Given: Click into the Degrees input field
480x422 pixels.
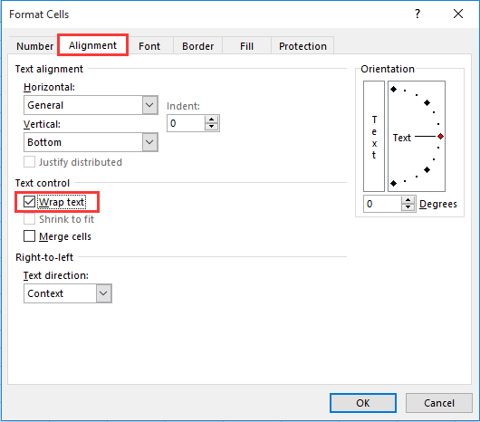Looking at the screenshot, I should pyautogui.click(x=382, y=204).
